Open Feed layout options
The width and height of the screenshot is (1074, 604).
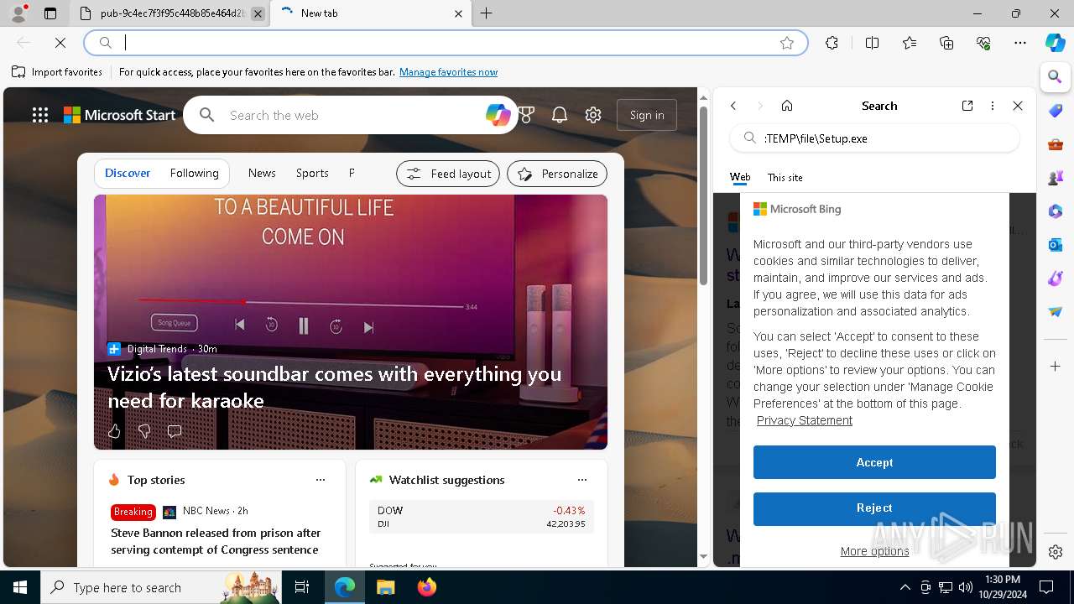tap(448, 174)
